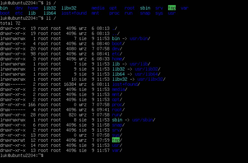Image resolution: width=248 pixels, height=163 pixels.
Task: Click the media entry in the ls output
Action: click(98, 8)
